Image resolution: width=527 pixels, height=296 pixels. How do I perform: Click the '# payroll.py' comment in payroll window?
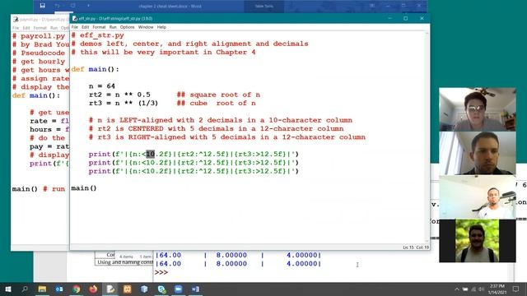tap(39, 36)
